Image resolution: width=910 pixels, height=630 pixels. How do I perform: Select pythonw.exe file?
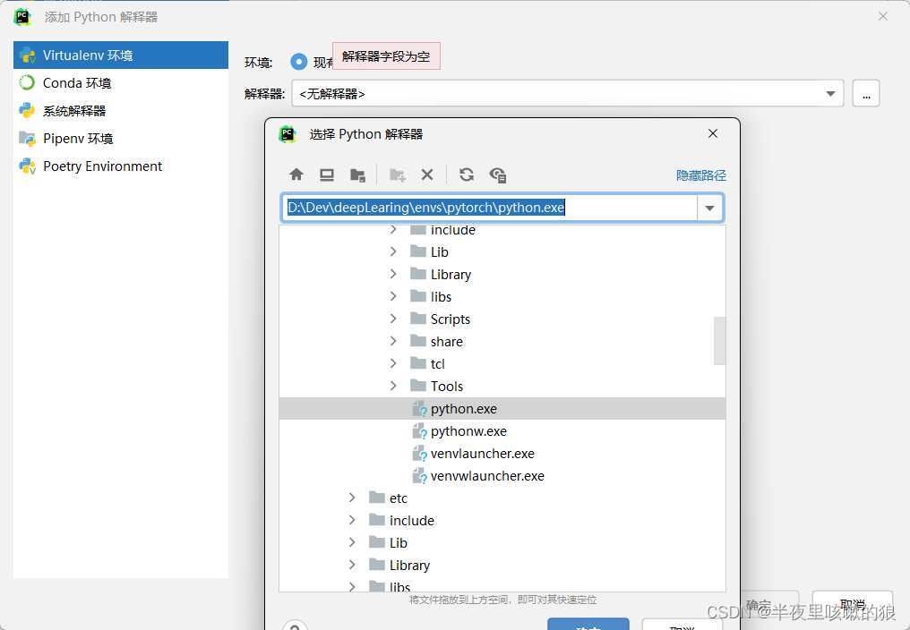502,431
